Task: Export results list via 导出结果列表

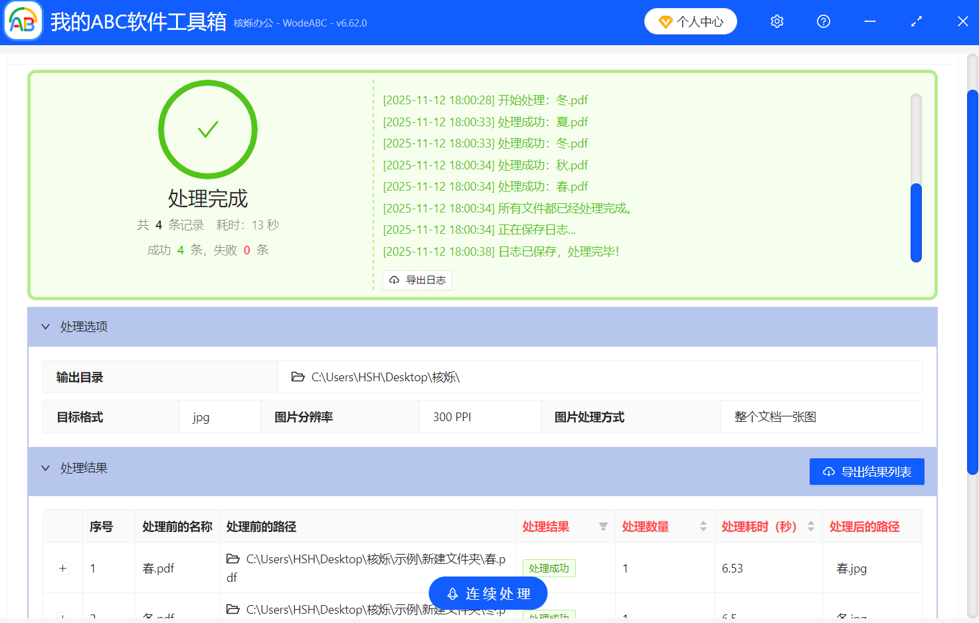Action: (x=867, y=472)
